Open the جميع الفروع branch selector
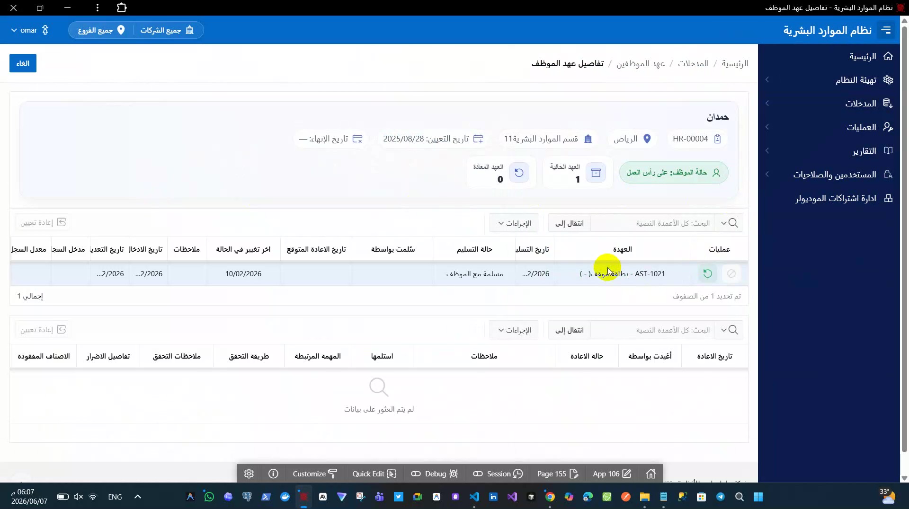The image size is (909, 509). (x=101, y=30)
